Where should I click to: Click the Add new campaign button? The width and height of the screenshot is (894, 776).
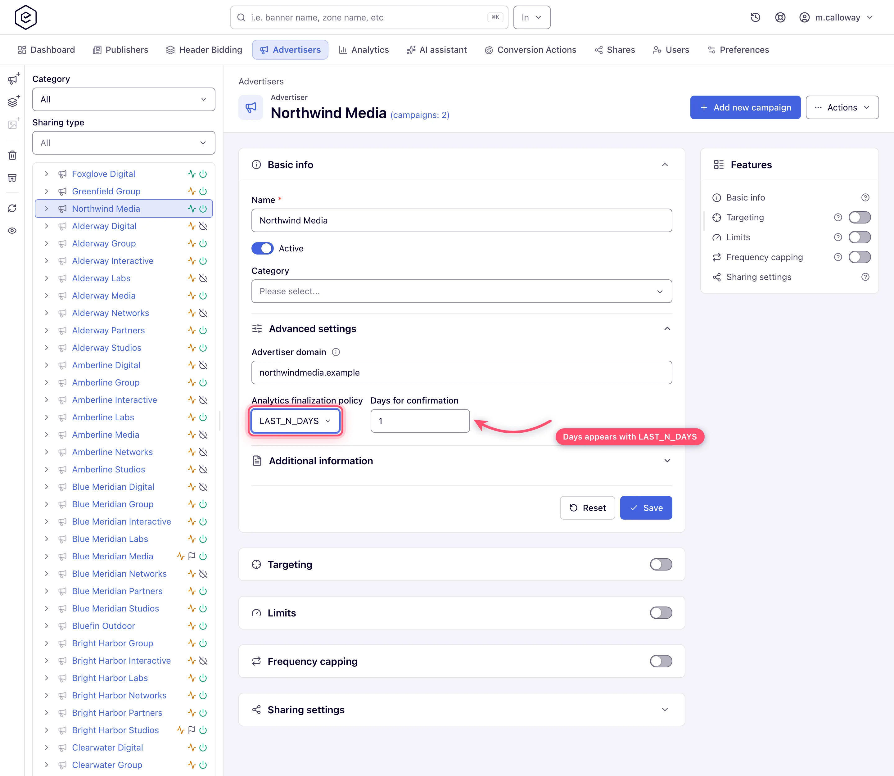point(745,107)
